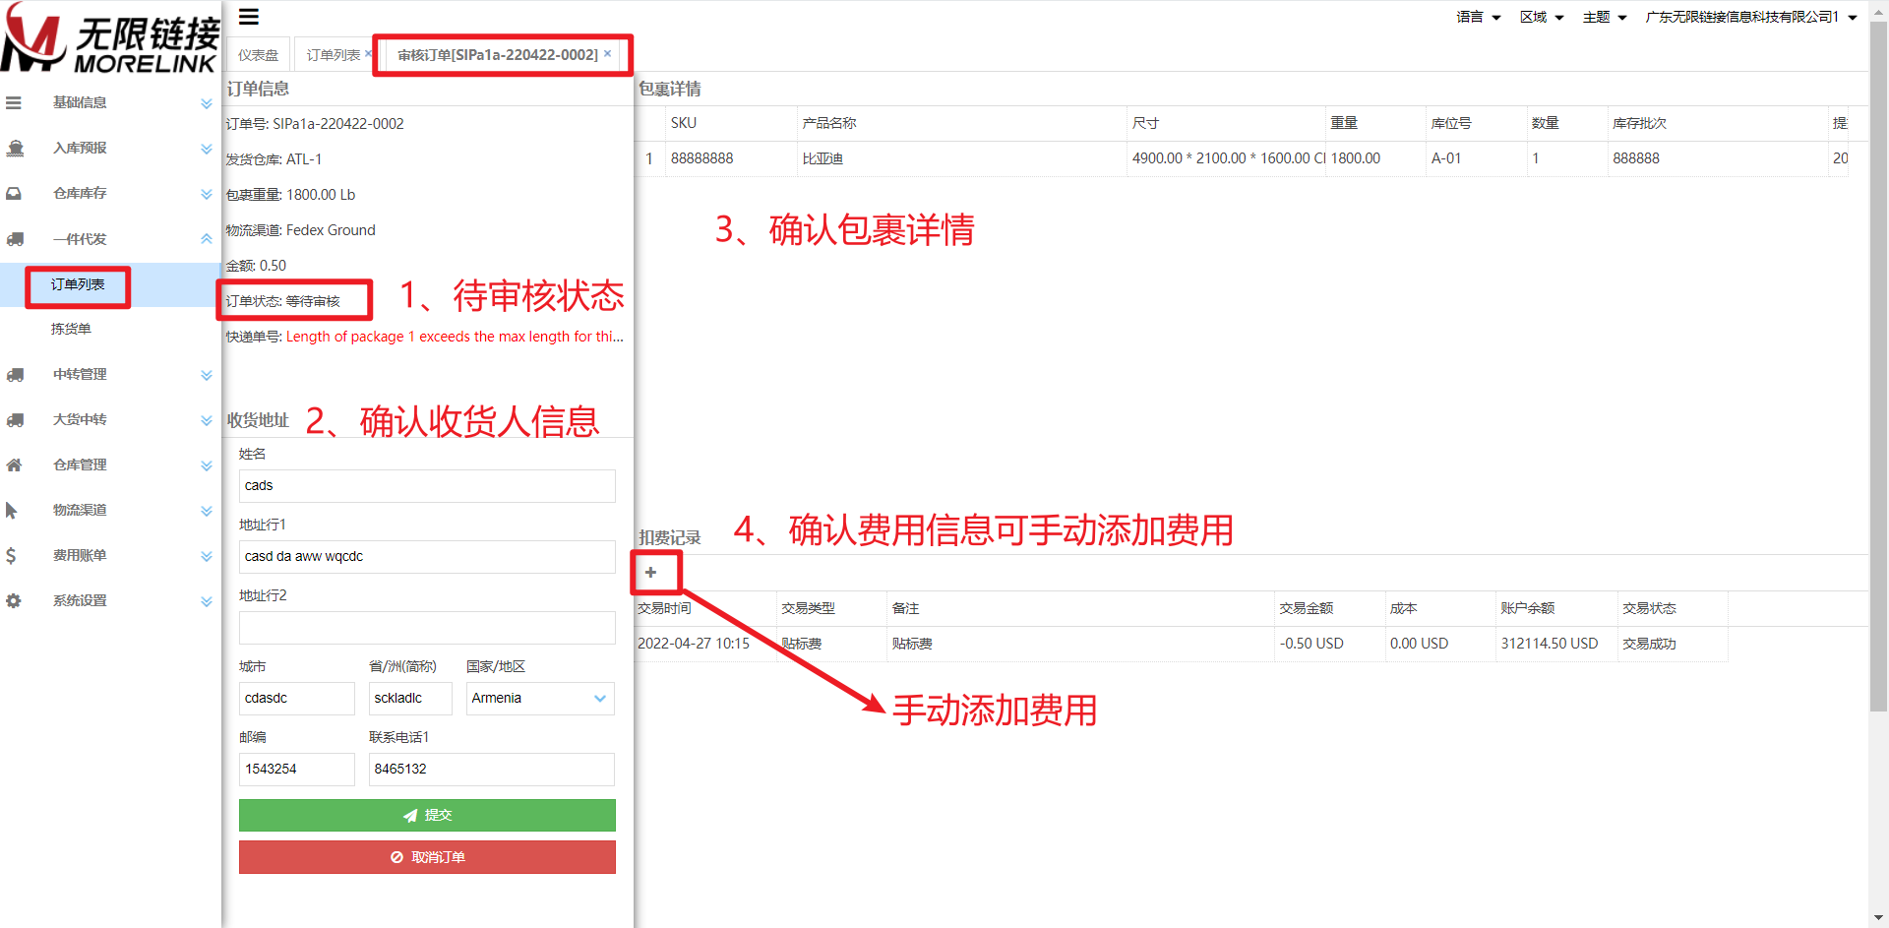Image resolution: width=1889 pixels, height=928 pixels.
Task: Click the 入库预报 sidebar icon
Action: [x=15, y=148]
